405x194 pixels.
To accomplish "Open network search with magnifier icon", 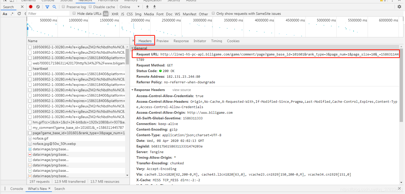I will [x=54, y=7].
